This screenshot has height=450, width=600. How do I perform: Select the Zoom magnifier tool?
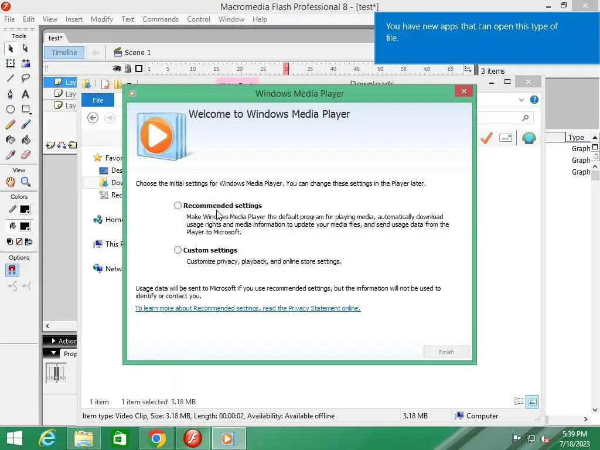(26, 182)
